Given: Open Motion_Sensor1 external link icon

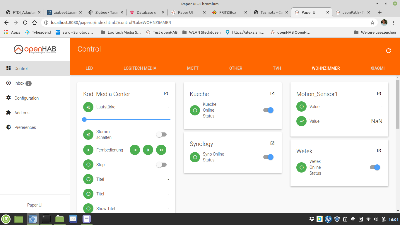Looking at the screenshot, I should (x=379, y=93).
